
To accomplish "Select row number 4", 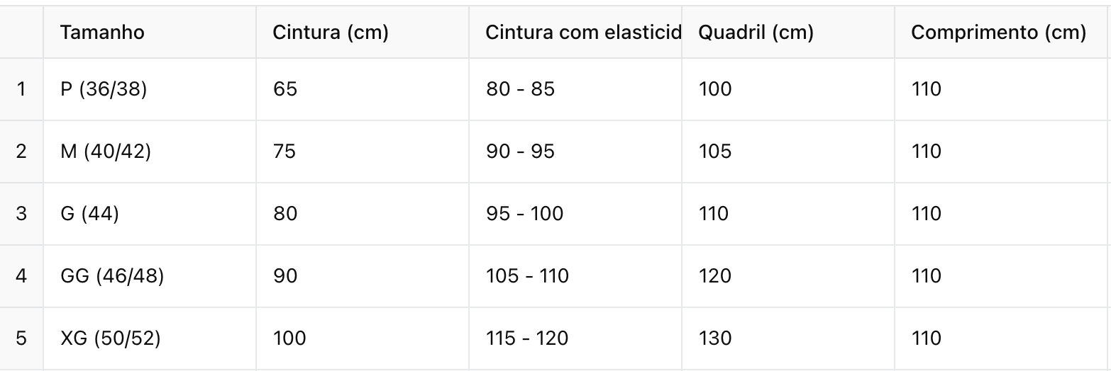I will [x=21, y=276].
